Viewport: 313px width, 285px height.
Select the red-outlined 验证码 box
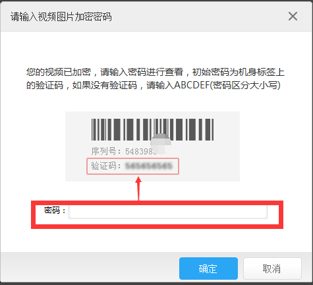click(132, 166)
